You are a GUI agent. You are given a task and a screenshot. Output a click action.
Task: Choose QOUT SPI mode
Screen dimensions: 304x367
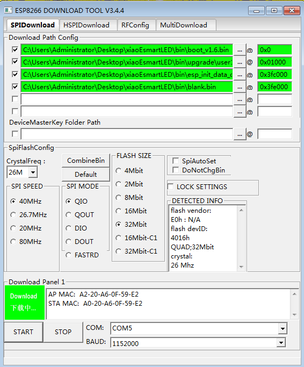click(69, 214)
